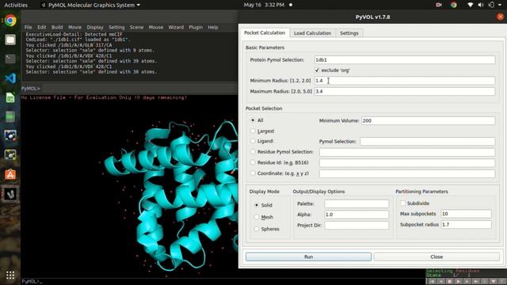Enable the Subdivide checkbox
Image resolution: width=507 pixels, height=285 pixels.
tap(402, 203)
